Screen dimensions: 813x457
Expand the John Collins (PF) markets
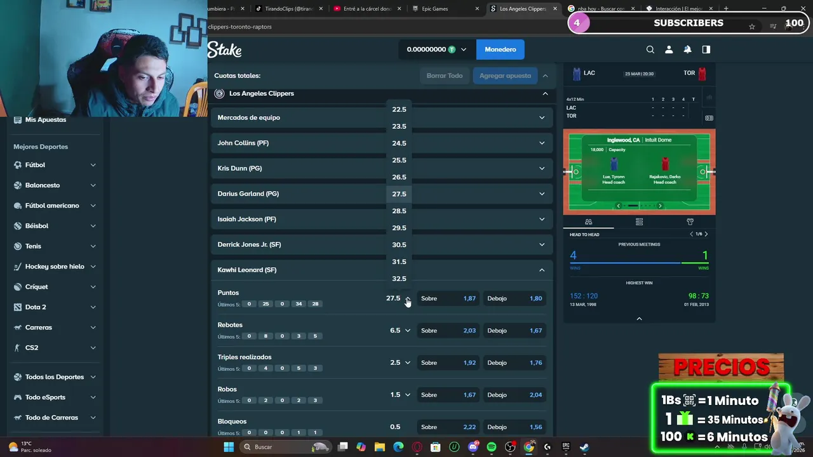pyautogui.click(x=382, y=143)
